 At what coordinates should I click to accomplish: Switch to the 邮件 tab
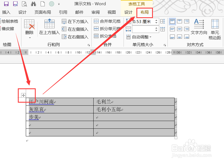79,12
